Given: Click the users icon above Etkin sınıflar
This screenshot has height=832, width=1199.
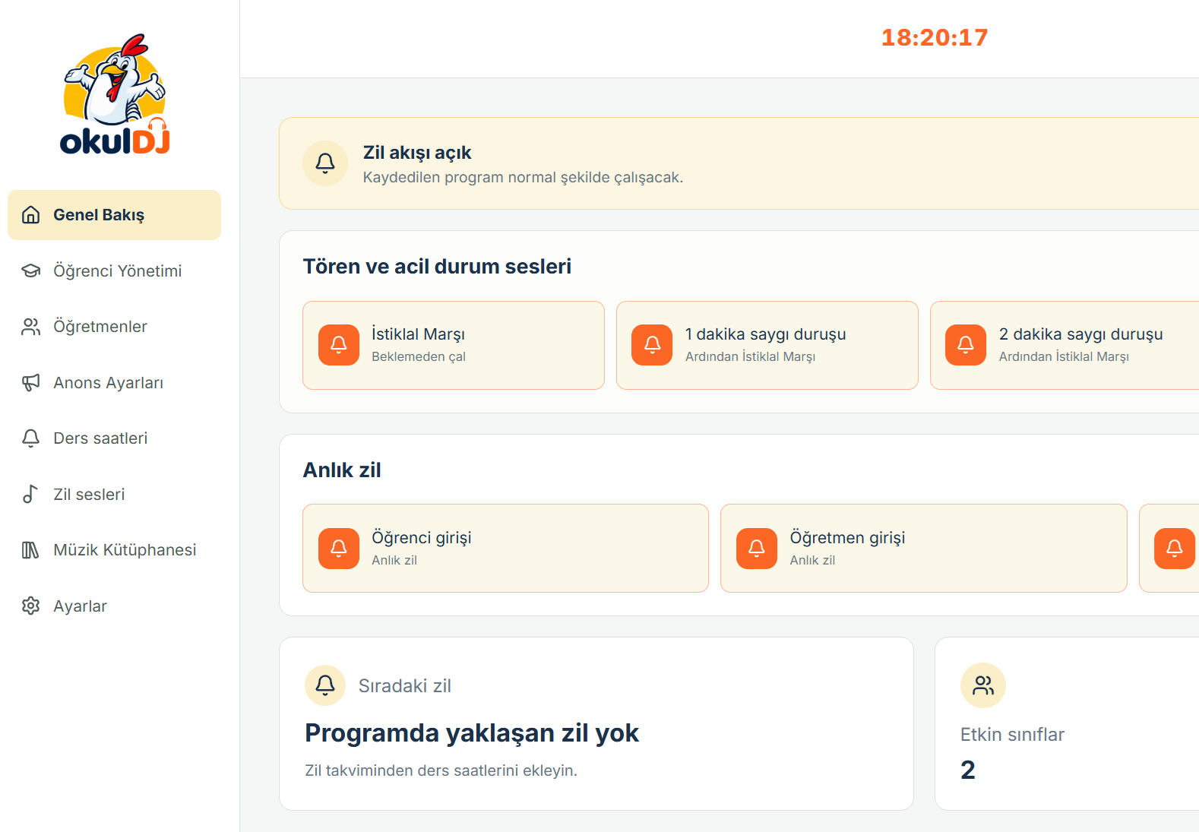Looking at the screenshot, I should [983, 685].
